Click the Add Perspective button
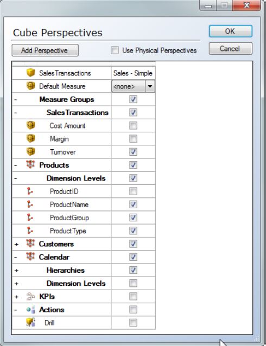Screen dimensions: 266x346 45,50
